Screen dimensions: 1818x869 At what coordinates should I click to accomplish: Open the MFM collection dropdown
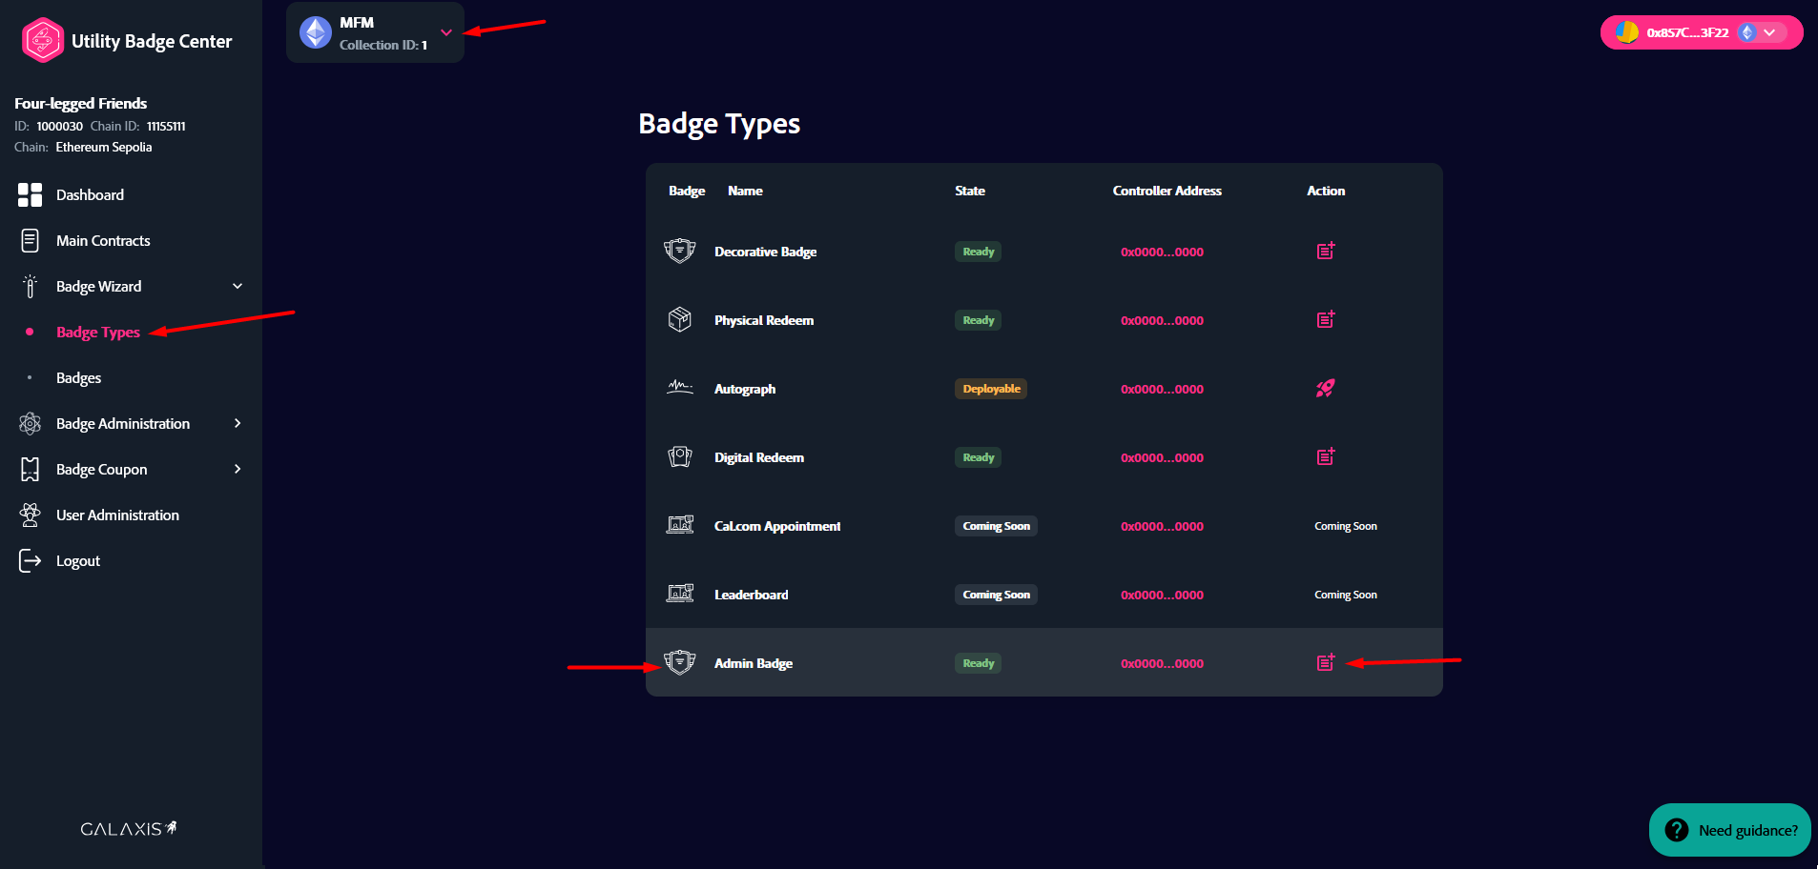(445, 32)
